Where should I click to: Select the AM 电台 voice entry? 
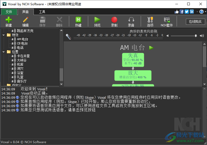point(22,39)
